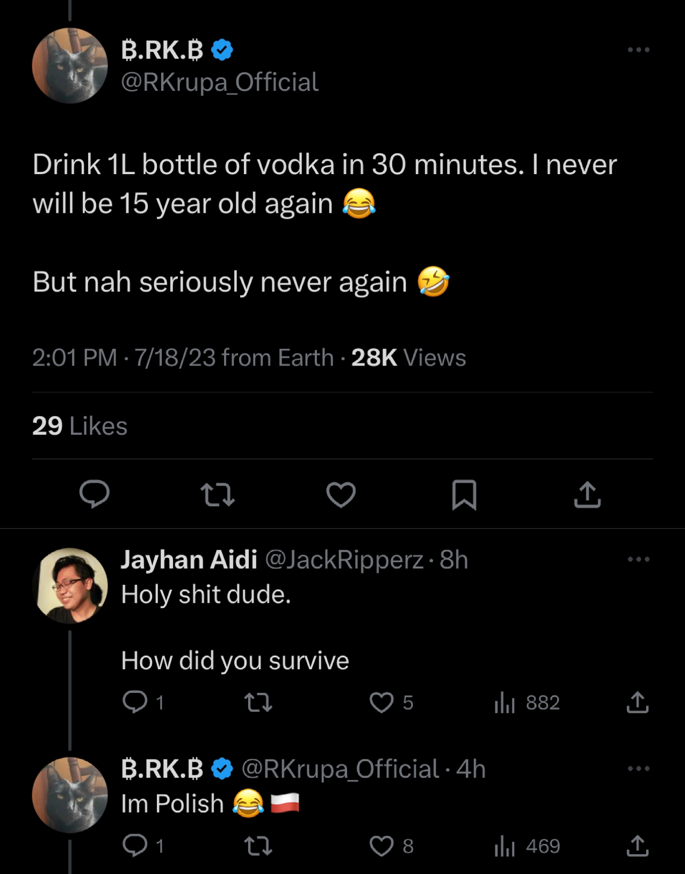Open the @JackRipperz profile handle
This screenshot has height=874, width=685.
click(x=344, y=560)
